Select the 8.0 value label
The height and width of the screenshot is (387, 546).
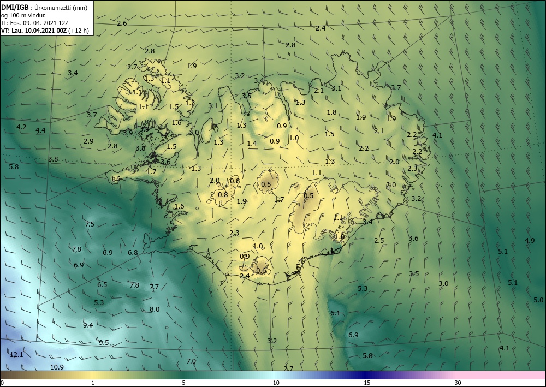pos(155,309)
